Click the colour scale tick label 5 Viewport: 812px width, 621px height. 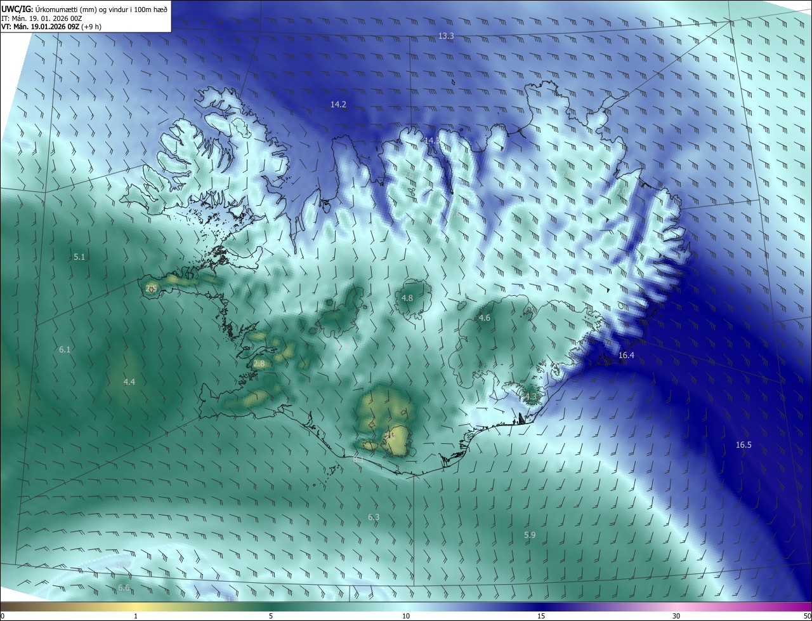tap(271, 616)
